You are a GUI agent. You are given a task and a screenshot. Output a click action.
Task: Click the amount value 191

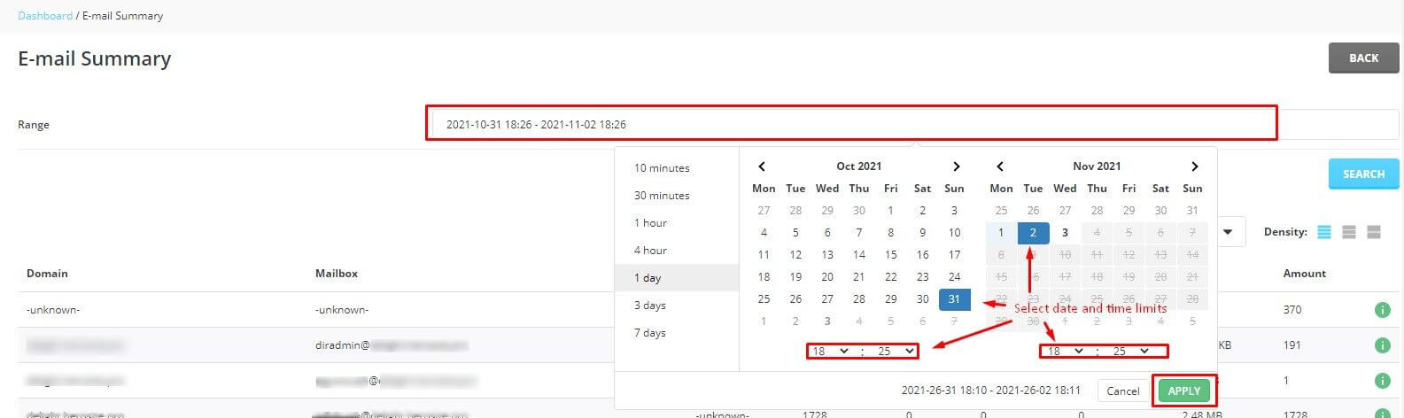(x=1292, y=345)
